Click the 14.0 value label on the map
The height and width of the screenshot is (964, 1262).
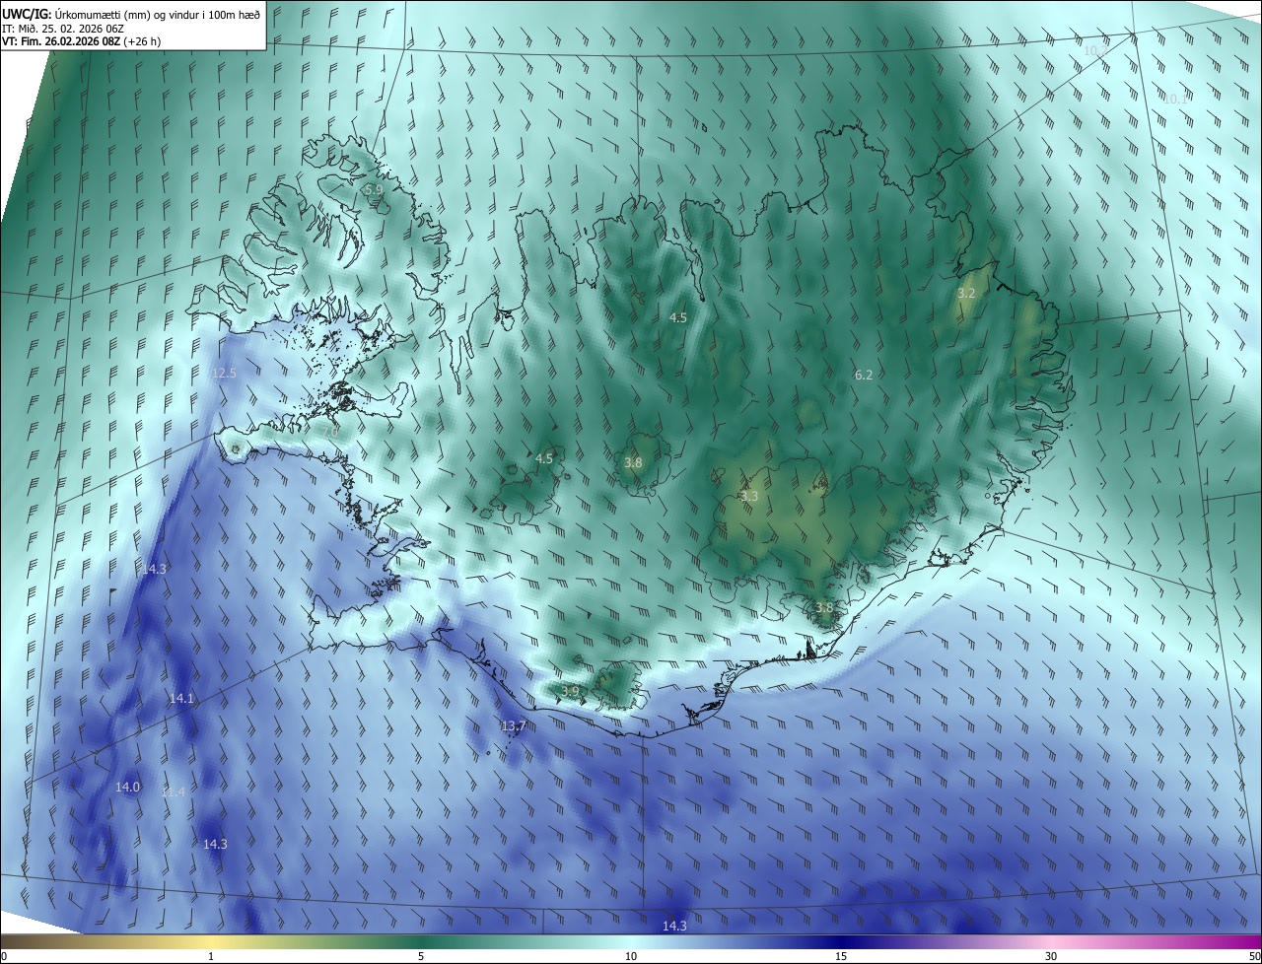coord(128,787)
